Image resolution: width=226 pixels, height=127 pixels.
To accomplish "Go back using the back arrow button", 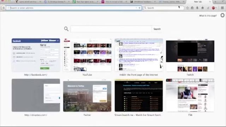I will click(4, 8).
